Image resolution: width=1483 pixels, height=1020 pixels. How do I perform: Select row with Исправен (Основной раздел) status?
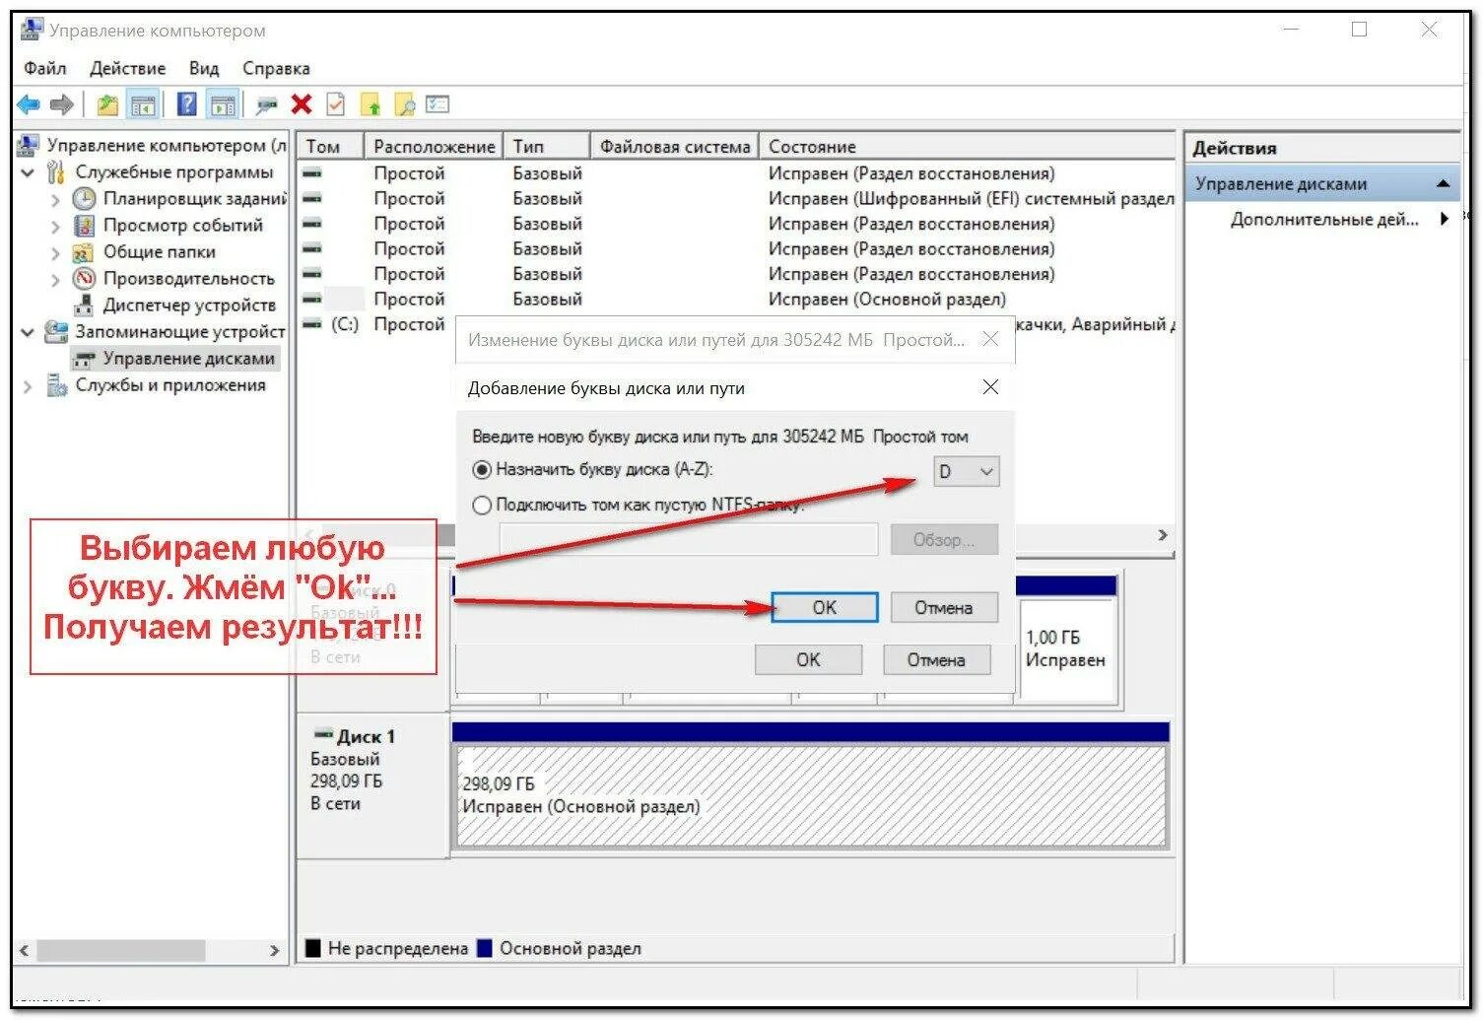coord(737,300)
